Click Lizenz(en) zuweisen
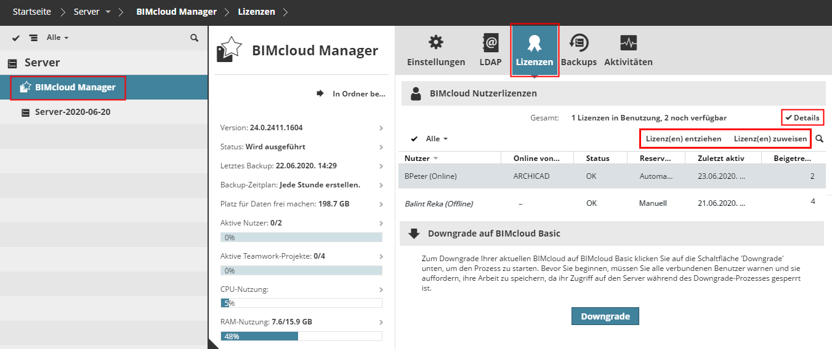Screen dimensions: 832x349 tap(770, 139)
